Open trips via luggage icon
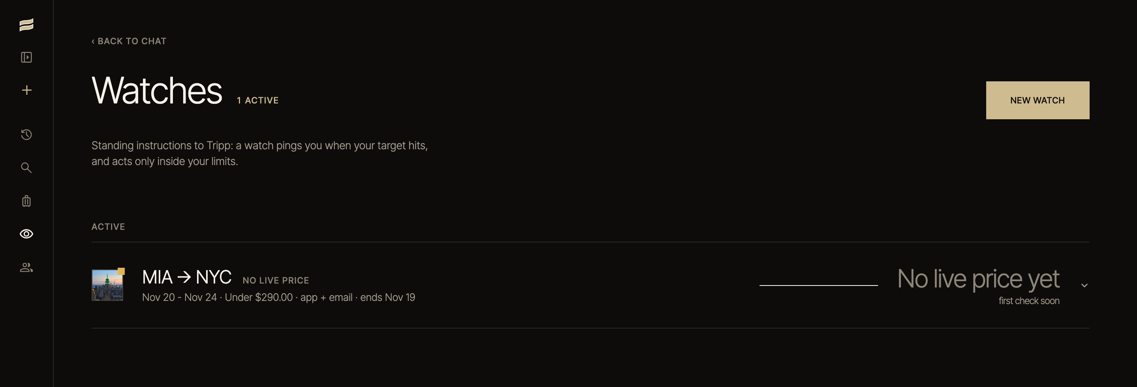This screenshot has height=387, width=1137. click(x=26, y=201)
